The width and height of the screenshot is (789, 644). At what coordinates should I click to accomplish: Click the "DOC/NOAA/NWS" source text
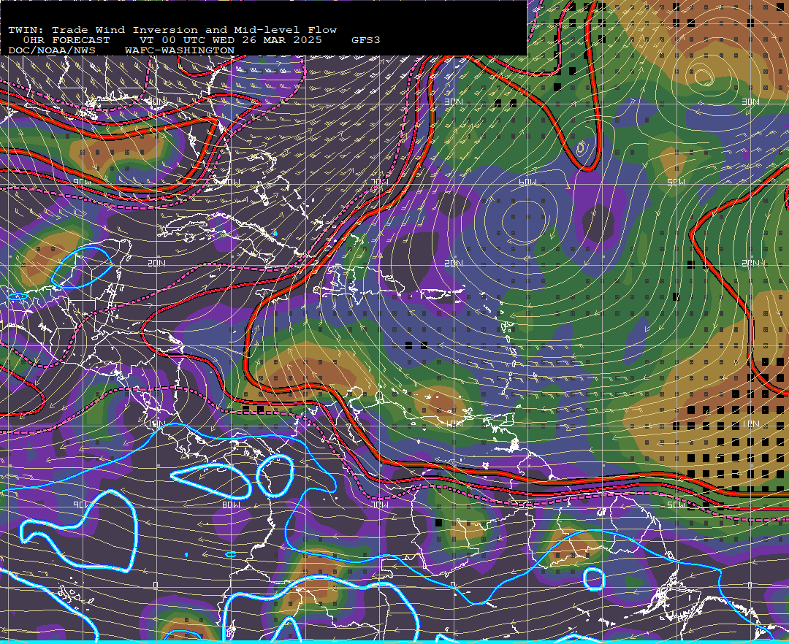[51, 51]
